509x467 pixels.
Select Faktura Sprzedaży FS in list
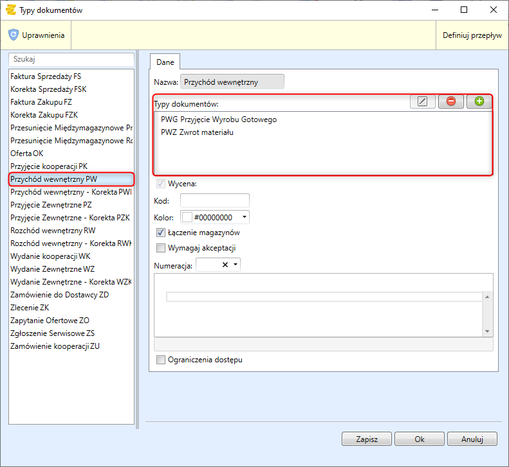(x=46, y=76)
